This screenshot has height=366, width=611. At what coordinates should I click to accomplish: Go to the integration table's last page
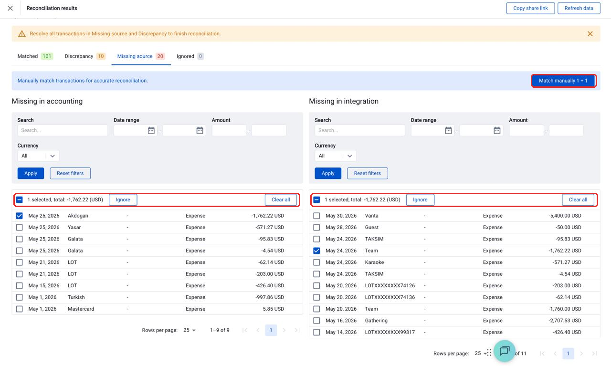(x=594, y=354)
